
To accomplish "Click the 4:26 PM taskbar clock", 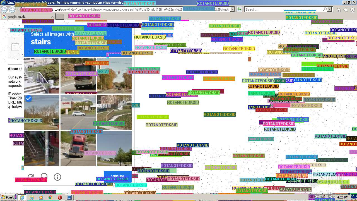I will (343, 197).
